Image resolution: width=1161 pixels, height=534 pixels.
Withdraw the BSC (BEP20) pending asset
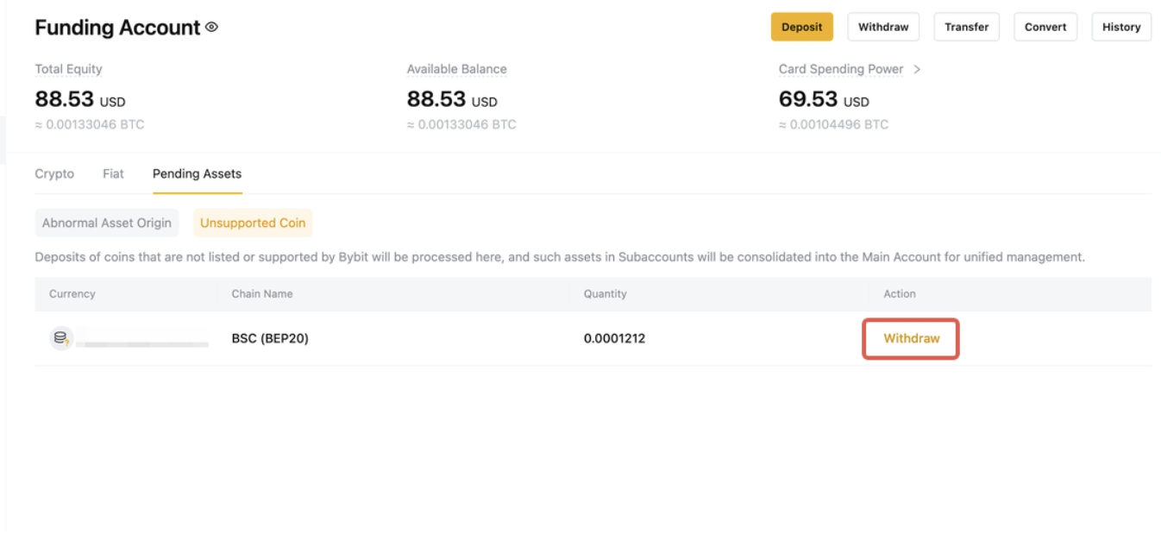pos(911,338)
